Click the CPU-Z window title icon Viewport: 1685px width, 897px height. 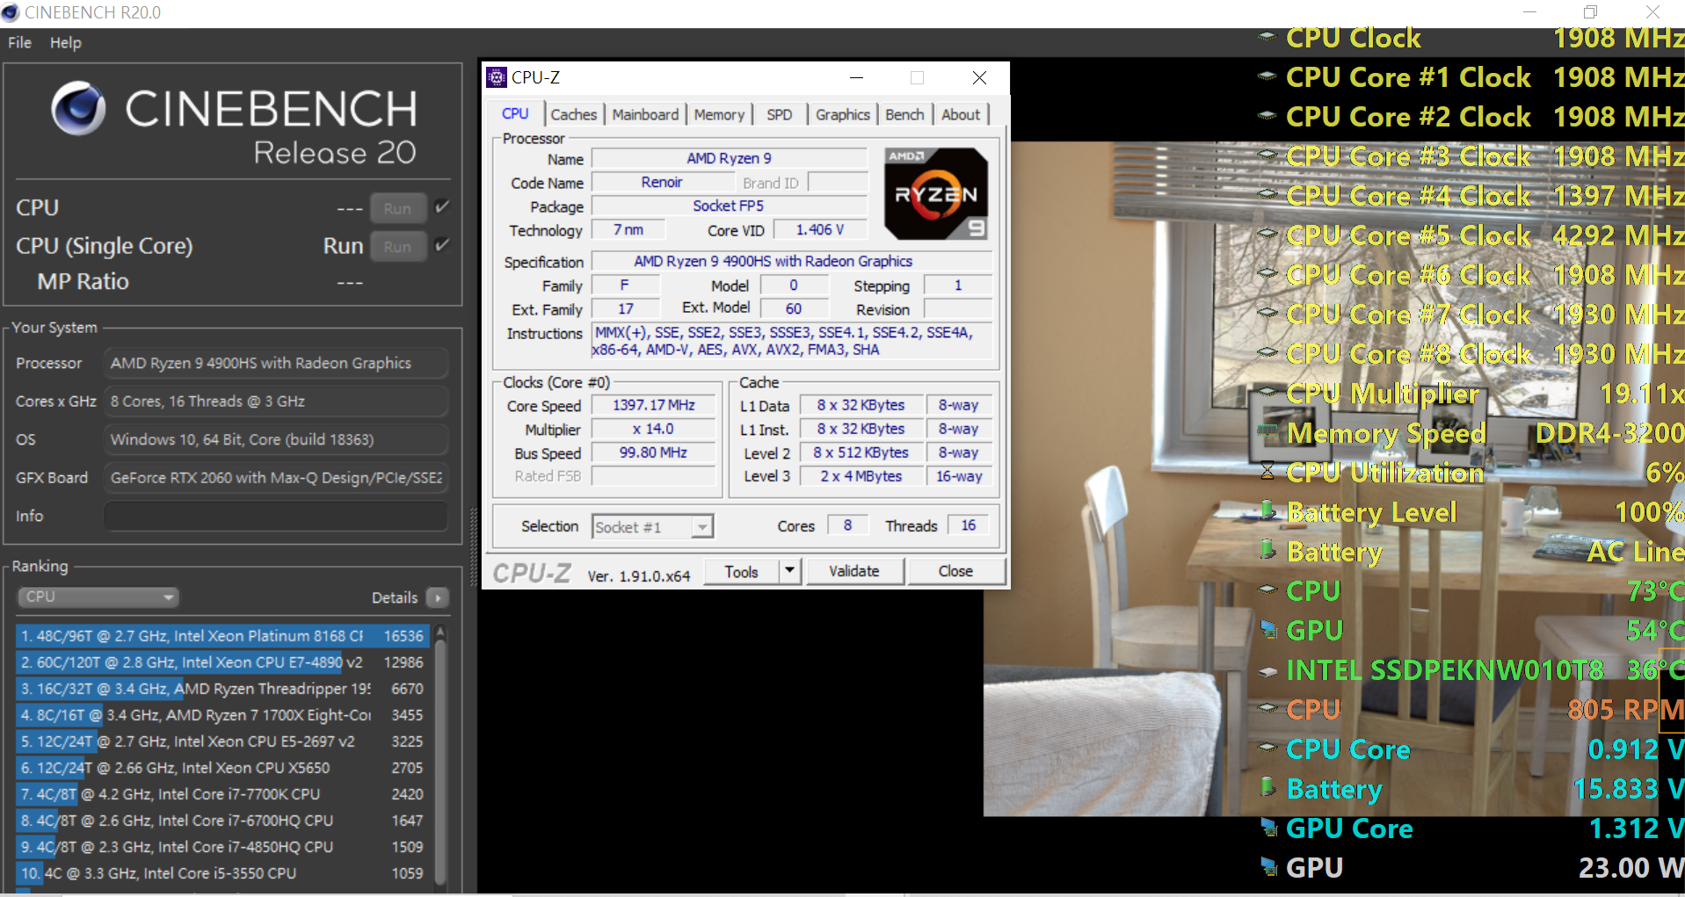tap(497, 77)
